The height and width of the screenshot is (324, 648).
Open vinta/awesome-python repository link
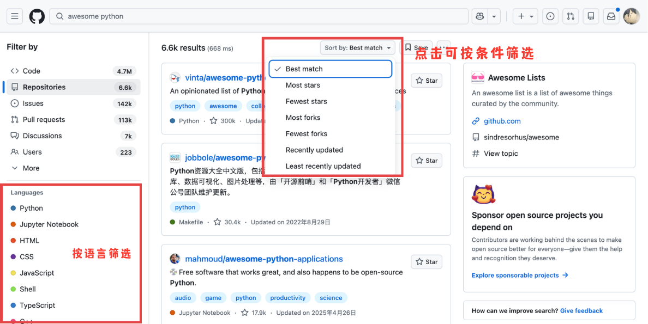(224, 77)
